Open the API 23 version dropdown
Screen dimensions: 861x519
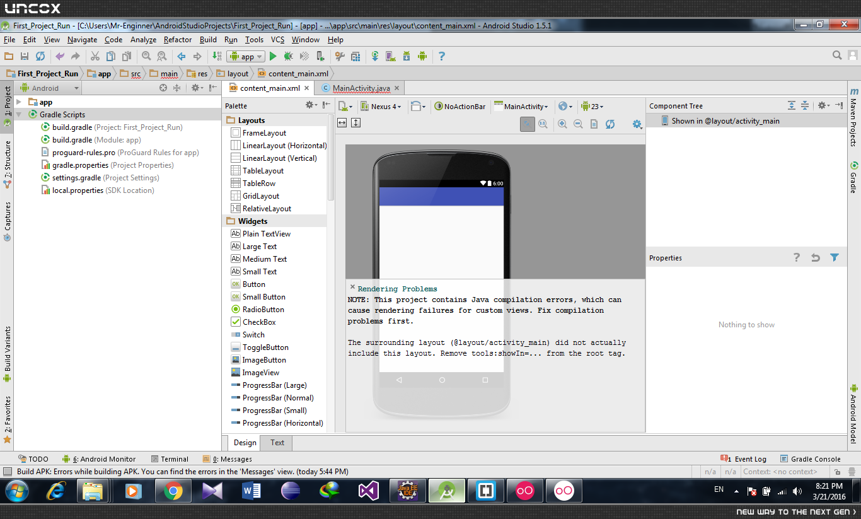tap(592, 107)
